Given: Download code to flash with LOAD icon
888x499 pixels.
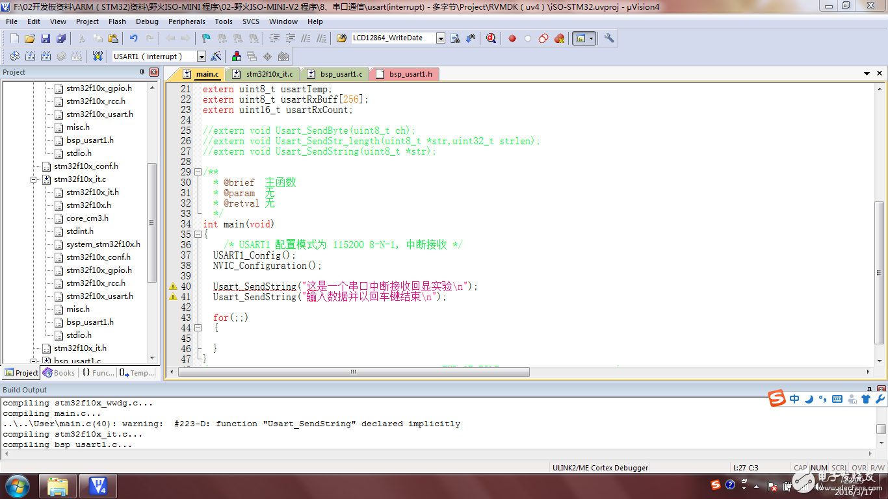Looking at the screenshot, I should [98, 57].
